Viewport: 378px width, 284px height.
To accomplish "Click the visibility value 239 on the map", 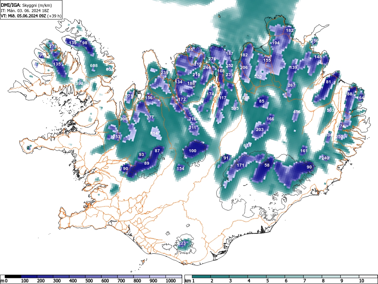I will (164, 73).
